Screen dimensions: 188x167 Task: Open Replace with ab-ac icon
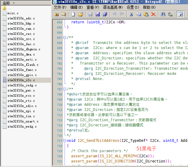pyautogui.click(x=170, y=14)
